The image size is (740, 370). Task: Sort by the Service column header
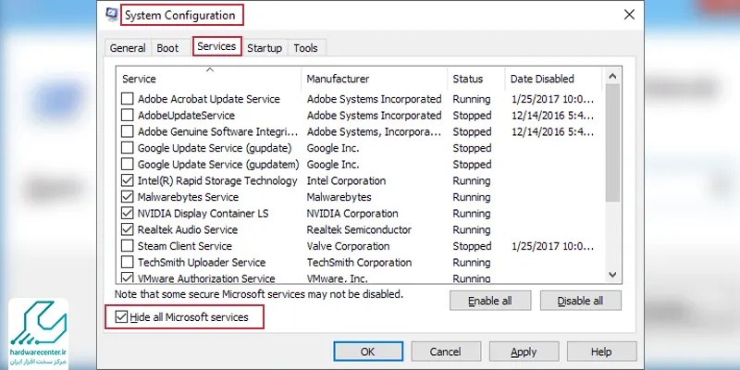point(209,79)
